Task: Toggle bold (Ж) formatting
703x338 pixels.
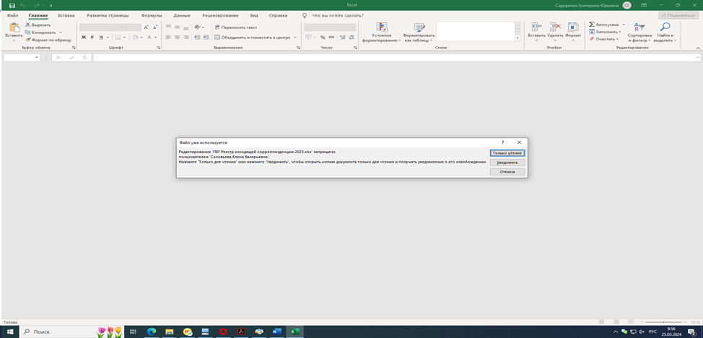Action: [84, 38]
